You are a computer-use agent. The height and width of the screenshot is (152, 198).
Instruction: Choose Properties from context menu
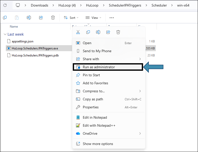(91, 107)
